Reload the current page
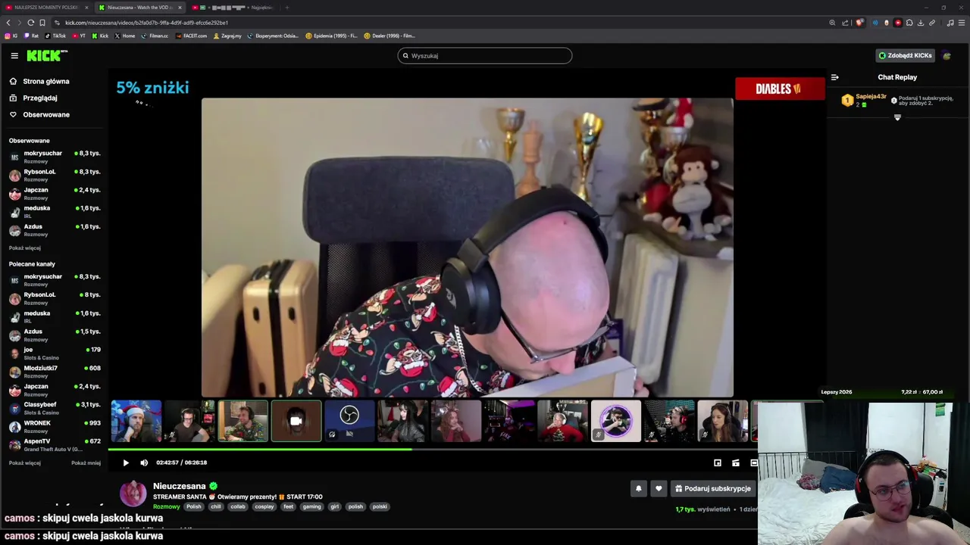This screenshot has width=970, height=545. pyautogui.click(x=30, y=23)
